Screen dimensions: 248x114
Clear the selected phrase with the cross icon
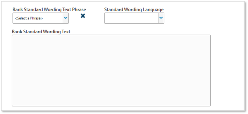[83, 16]
